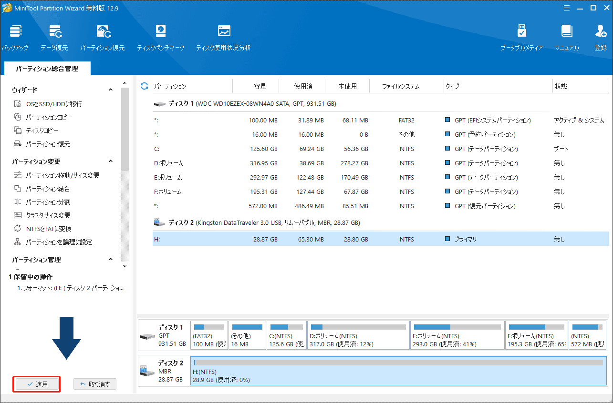Open the バックアップ backup tool
The image size is (613, 403).
(x=15, y=38)
